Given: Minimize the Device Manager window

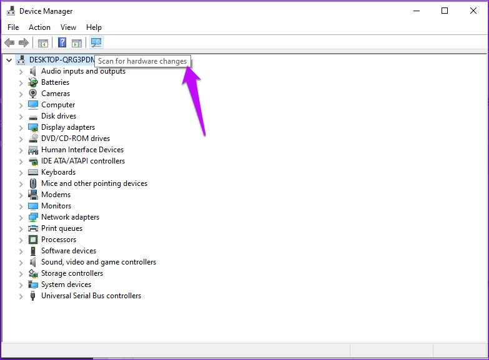Looking at the screenshot, I should point(417,11).
